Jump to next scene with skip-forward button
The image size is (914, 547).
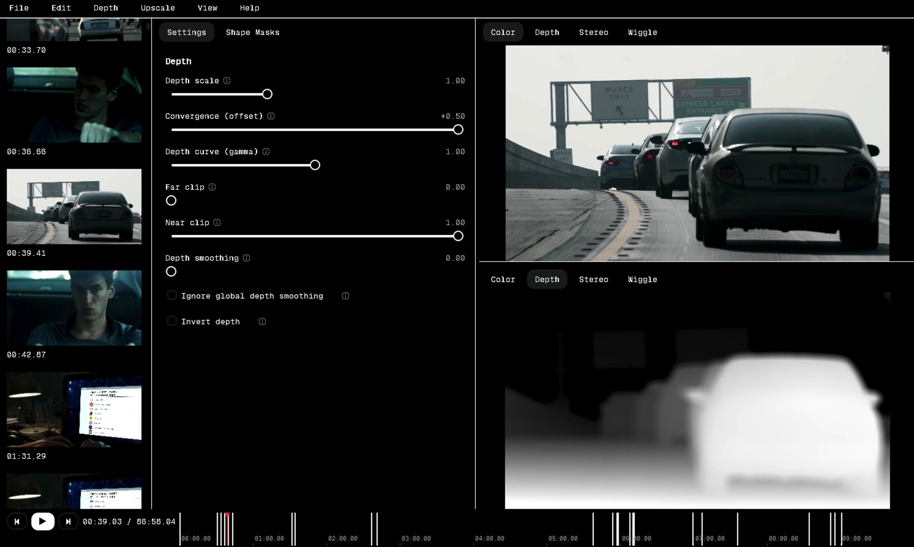tap(68, 522)
